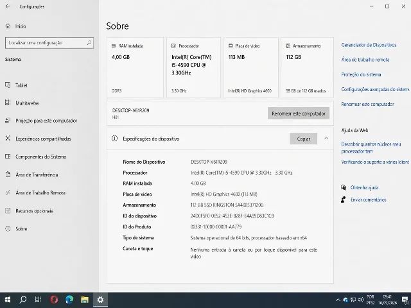Image resolution: width=411 pixels, height=308 pixels.
Task: Copy device specifications with Copiar
Action: coord(304,139)
